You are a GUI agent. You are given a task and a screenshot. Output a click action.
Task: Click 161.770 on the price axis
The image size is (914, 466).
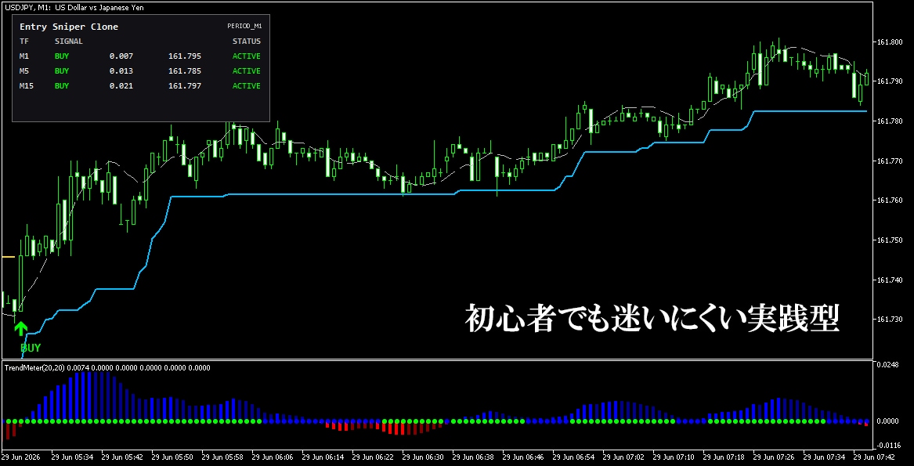tap(891, 161)
